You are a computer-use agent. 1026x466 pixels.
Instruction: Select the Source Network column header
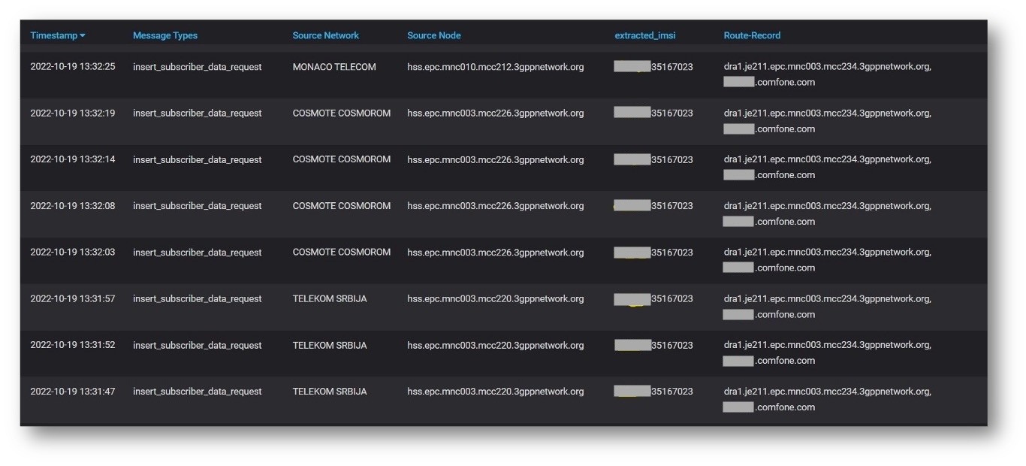[x=325, y=35]
